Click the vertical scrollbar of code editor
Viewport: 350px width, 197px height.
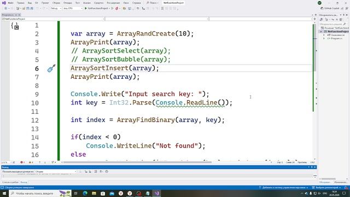tap(315, 47)
